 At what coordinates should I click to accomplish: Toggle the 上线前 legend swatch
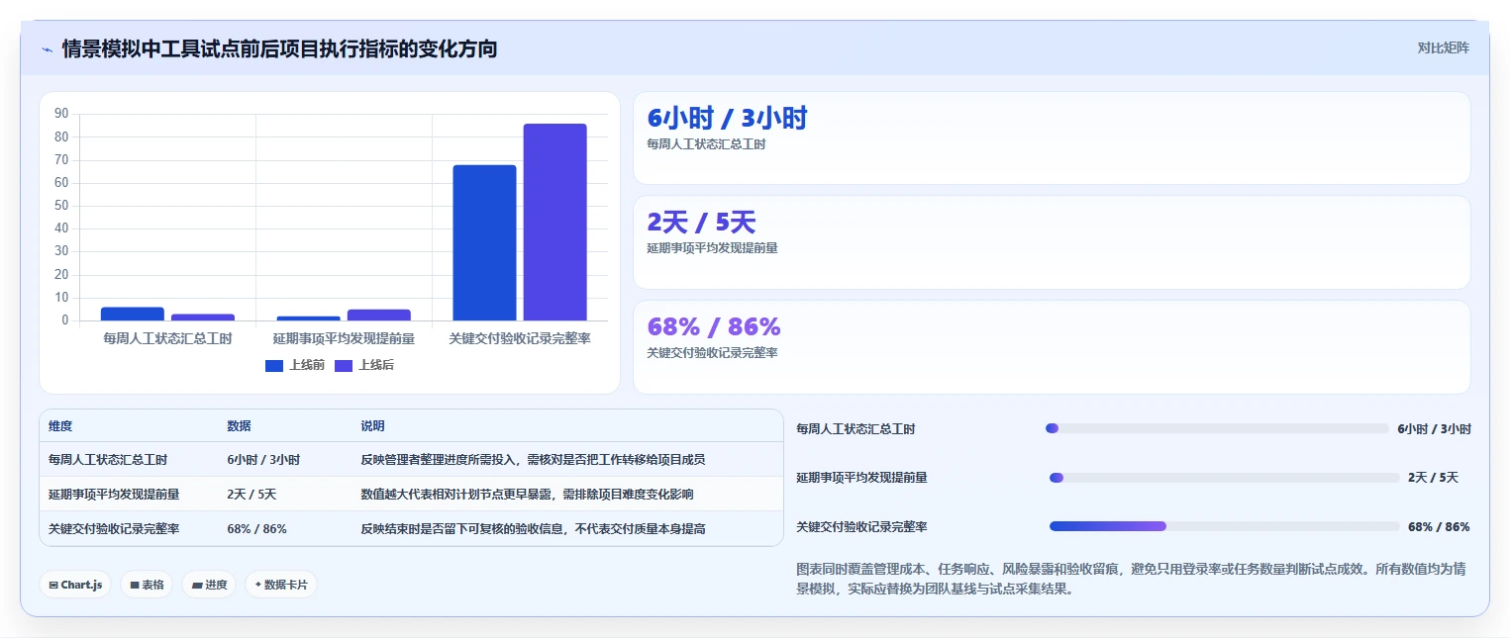tap(274, 366)
